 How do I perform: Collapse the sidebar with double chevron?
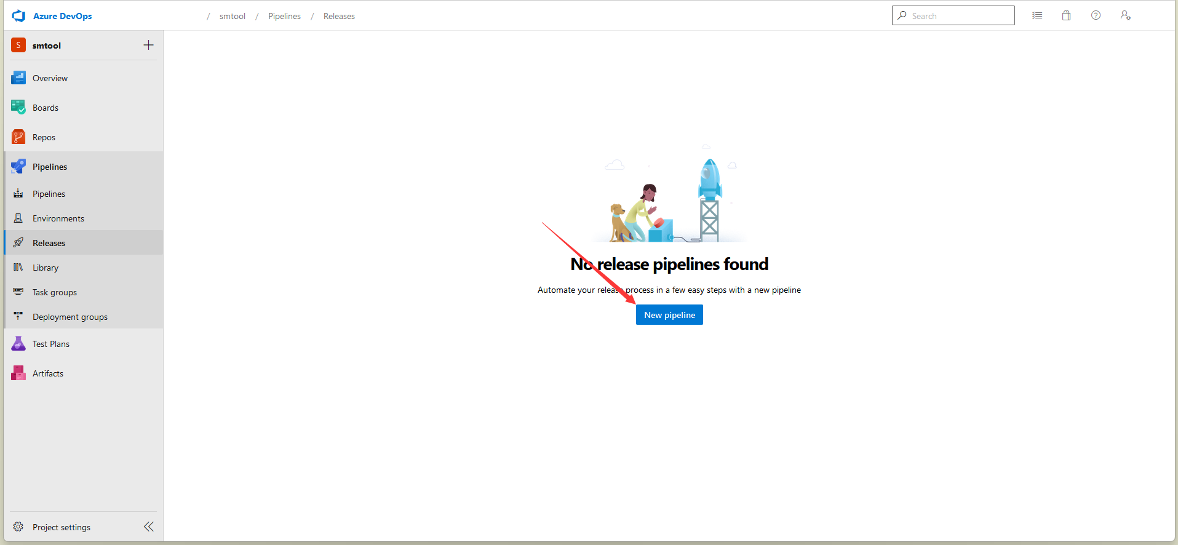148,527
